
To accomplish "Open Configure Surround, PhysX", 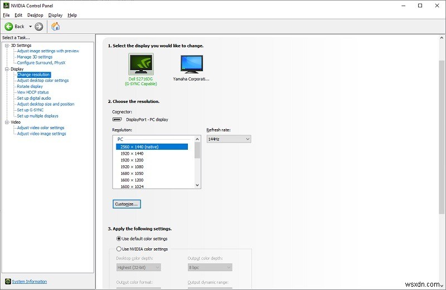I will click(41, 63).
